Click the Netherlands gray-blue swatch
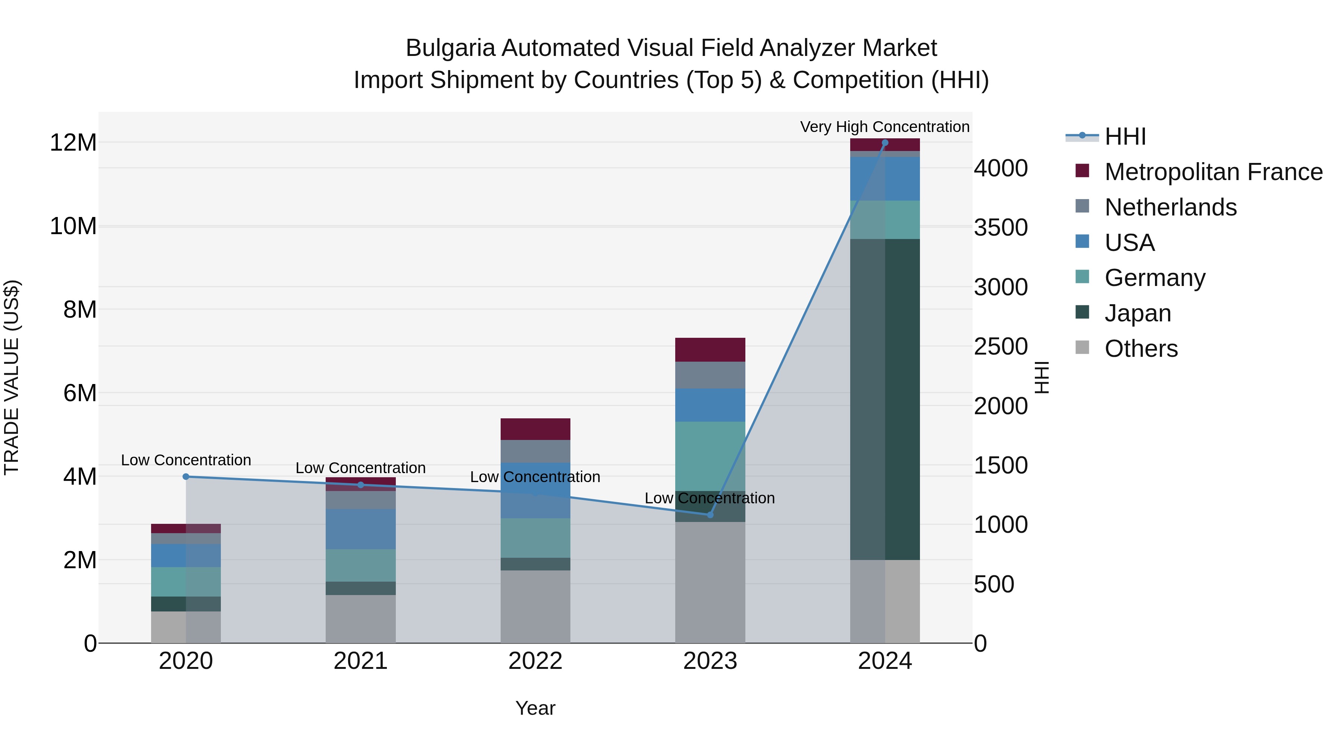The image size is (1343, 755). point(1082,206)
